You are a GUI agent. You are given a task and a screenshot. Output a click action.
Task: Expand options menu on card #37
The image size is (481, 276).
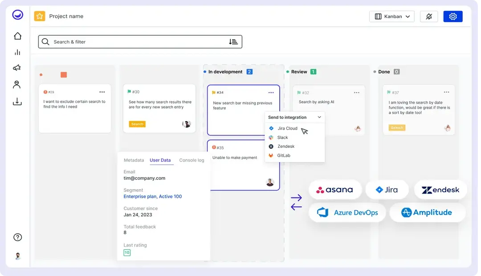[x=446, y=93]
